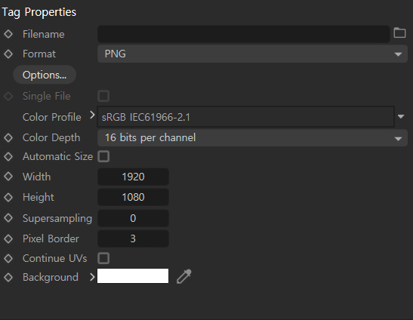Toggle the Continue UVs checkbox

(x=103, y=258)
